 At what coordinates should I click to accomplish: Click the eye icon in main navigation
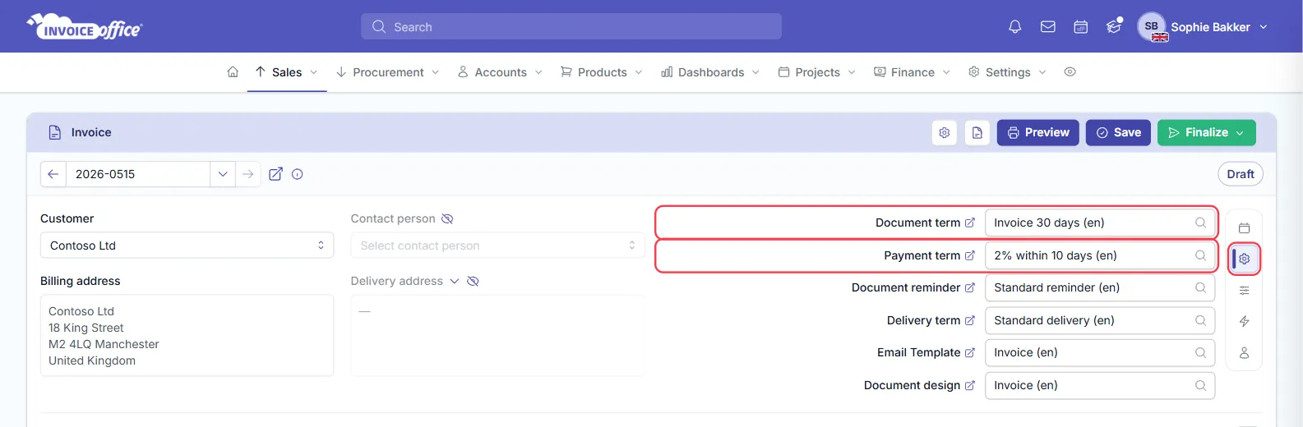tap(1070, 72)
